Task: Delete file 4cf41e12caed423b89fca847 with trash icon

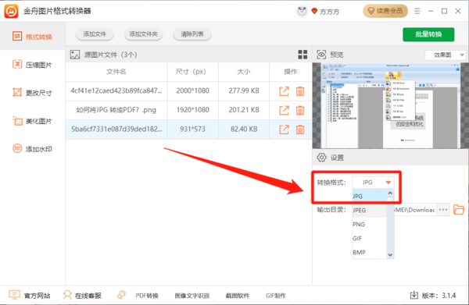Action: (x=300, y=91)
